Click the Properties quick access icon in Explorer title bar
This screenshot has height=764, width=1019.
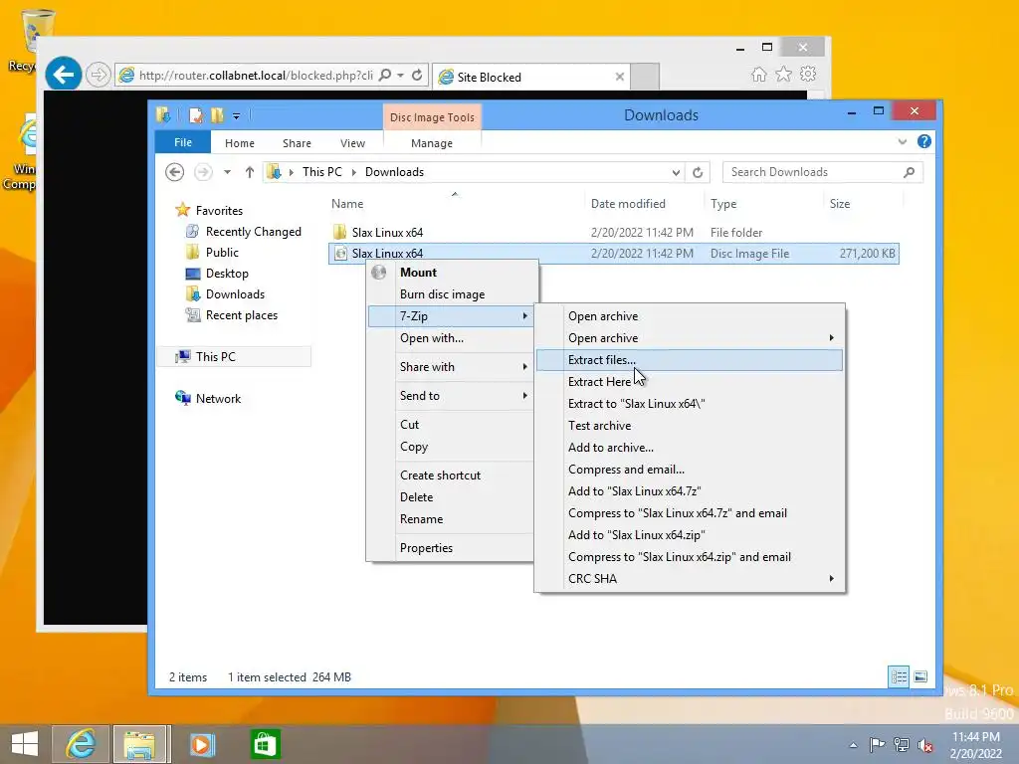[x=196, y=115]
